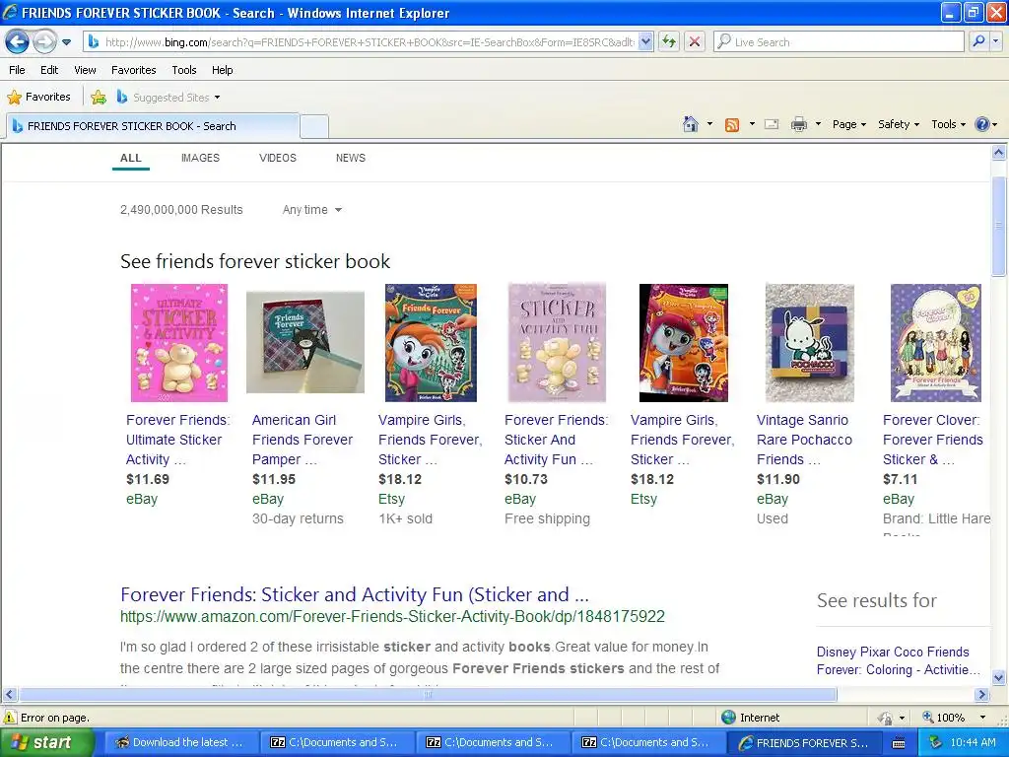Expand the Print dropdown arrow

[818, 124]
